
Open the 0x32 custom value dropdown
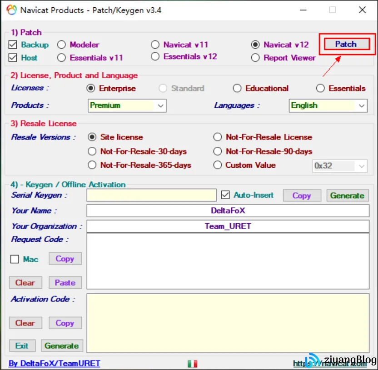coord(339,166)
